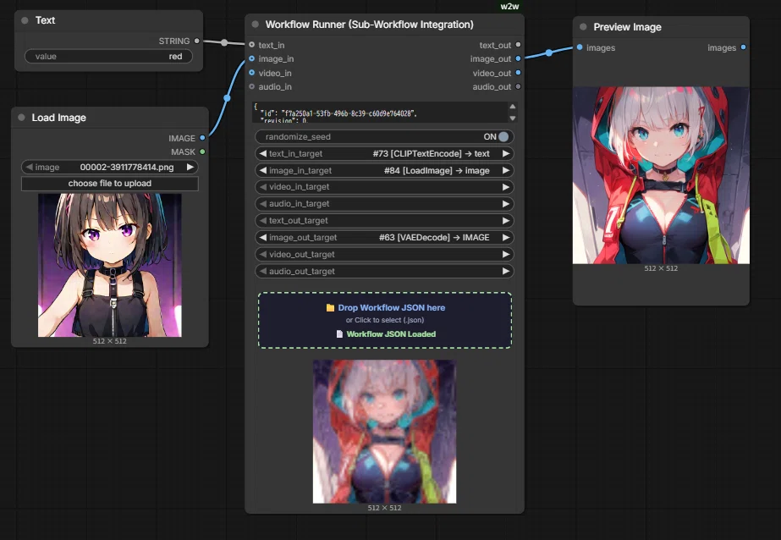Screen dimensions: 781x540
Task: Select next image file in Load Image
Action: pos(190,168)
